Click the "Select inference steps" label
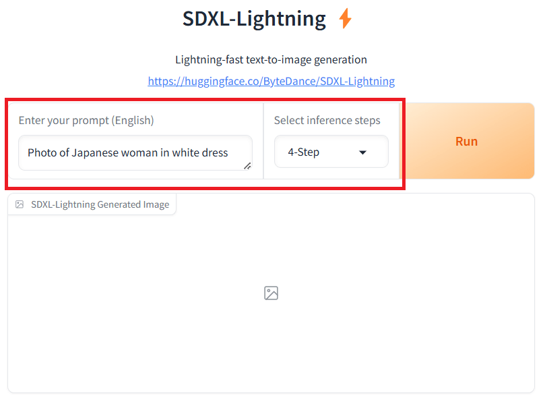The height and width of the screenshot is (408, 545). 327,121
